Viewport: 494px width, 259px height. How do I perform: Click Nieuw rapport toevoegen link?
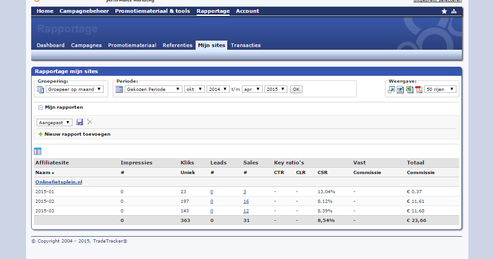pos(77,134)
